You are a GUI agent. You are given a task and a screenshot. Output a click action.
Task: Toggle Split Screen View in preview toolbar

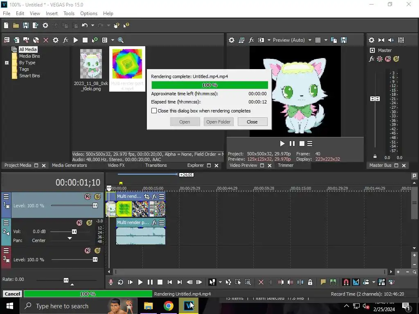click(x=261, y=40)
